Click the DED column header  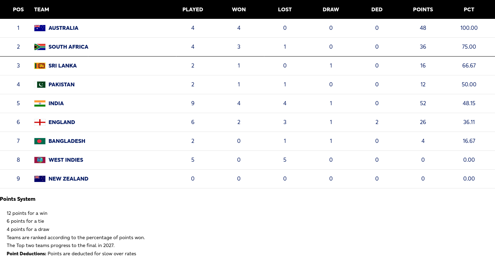click(x=377, y=10)
